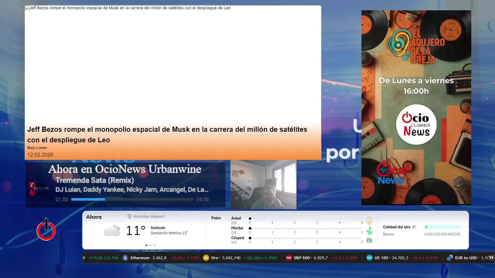
Task: Click the webcam video feed
Action: tap(263, 185)
